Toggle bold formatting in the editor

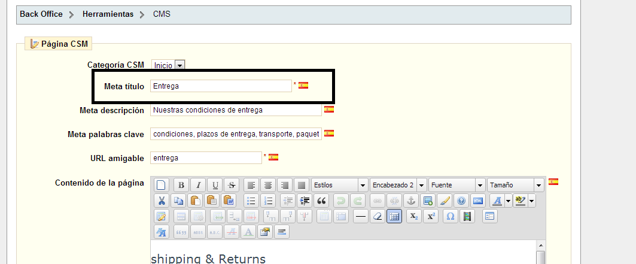(181, 185)
